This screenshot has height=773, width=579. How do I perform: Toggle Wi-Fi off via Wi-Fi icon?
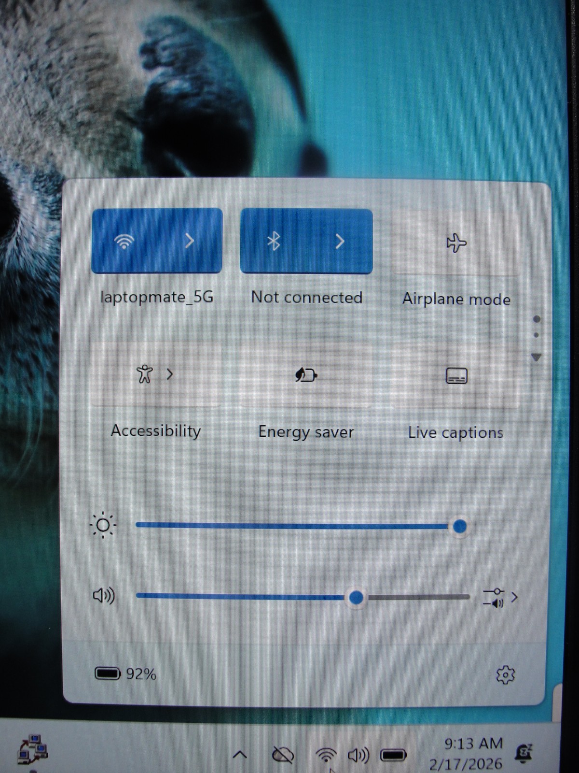click(x=124, y=241)
